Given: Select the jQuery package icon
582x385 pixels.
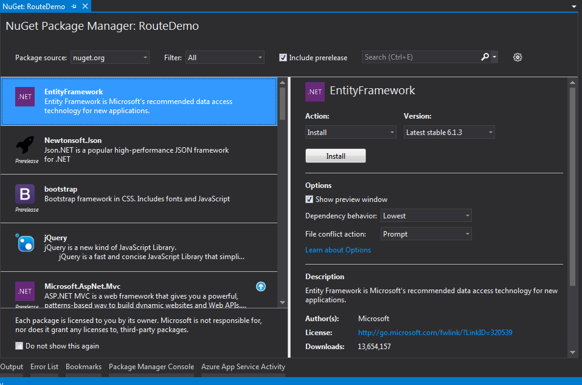Looking at the screenshot, I should (x=25, y=243).
